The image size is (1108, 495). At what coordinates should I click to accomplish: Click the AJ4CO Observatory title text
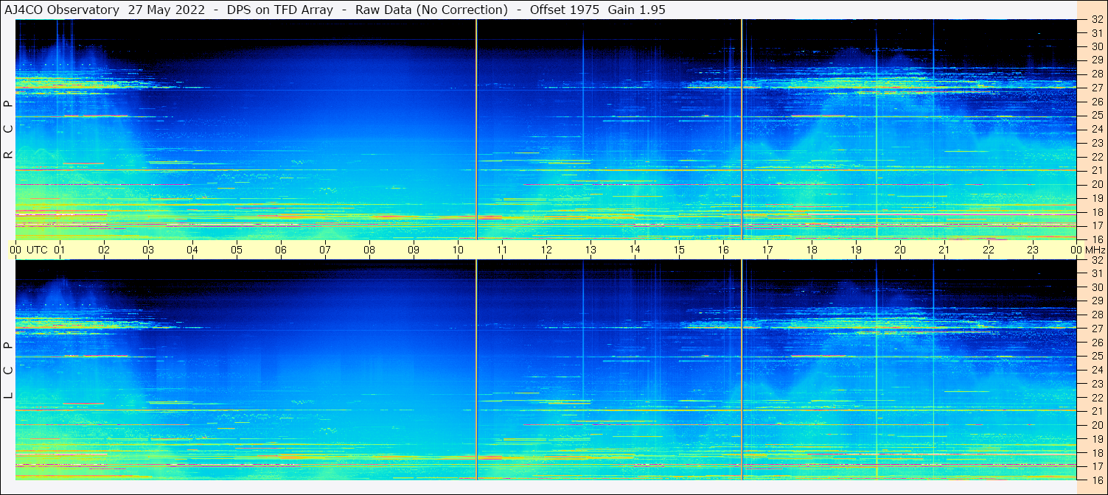pos(62,10)
